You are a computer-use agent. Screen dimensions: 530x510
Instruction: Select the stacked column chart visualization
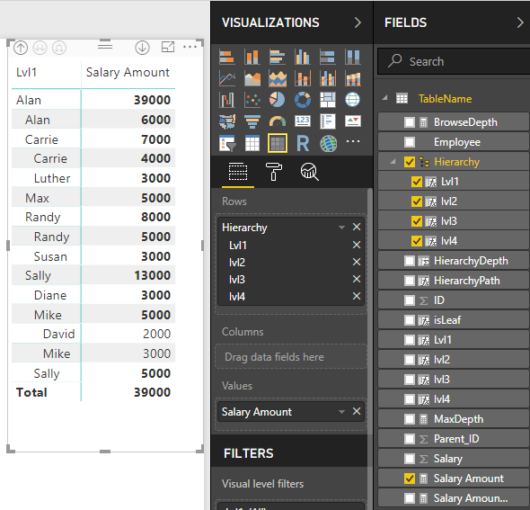pyautogui.click(x=252, y=57)
